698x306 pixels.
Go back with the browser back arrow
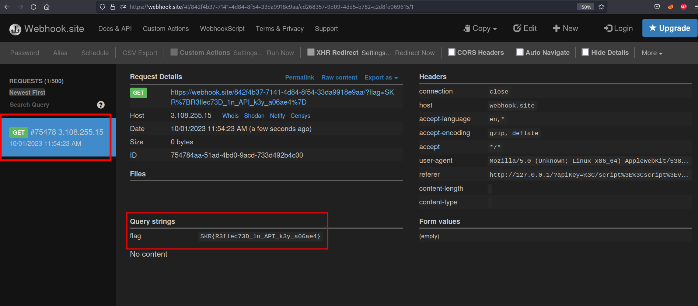(7, 7)
